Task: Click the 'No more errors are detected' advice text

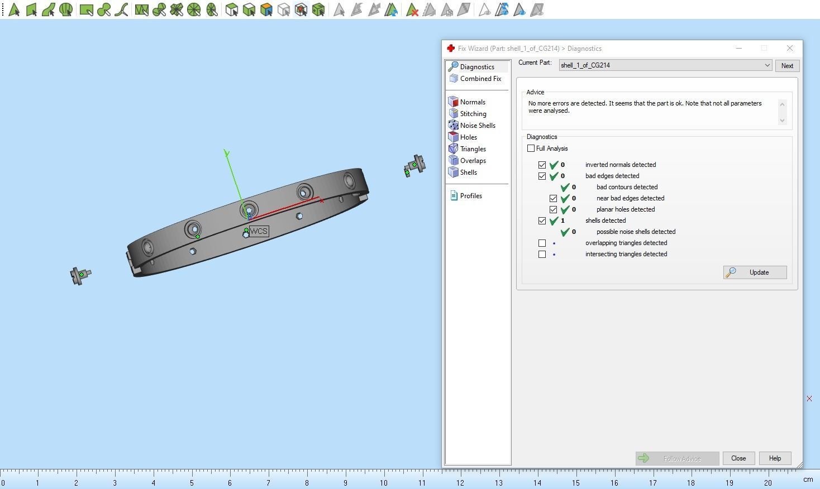Action: pos(645,107)
